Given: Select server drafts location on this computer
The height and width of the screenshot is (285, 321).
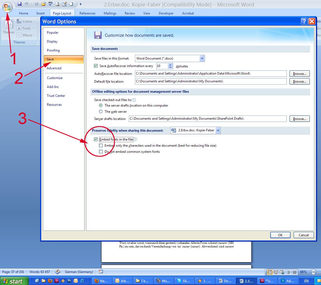Looking at the screenshot, I should click(101, 105).
